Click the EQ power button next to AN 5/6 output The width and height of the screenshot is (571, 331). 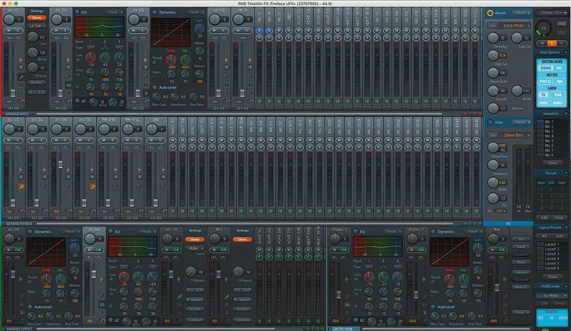point(110,231)
